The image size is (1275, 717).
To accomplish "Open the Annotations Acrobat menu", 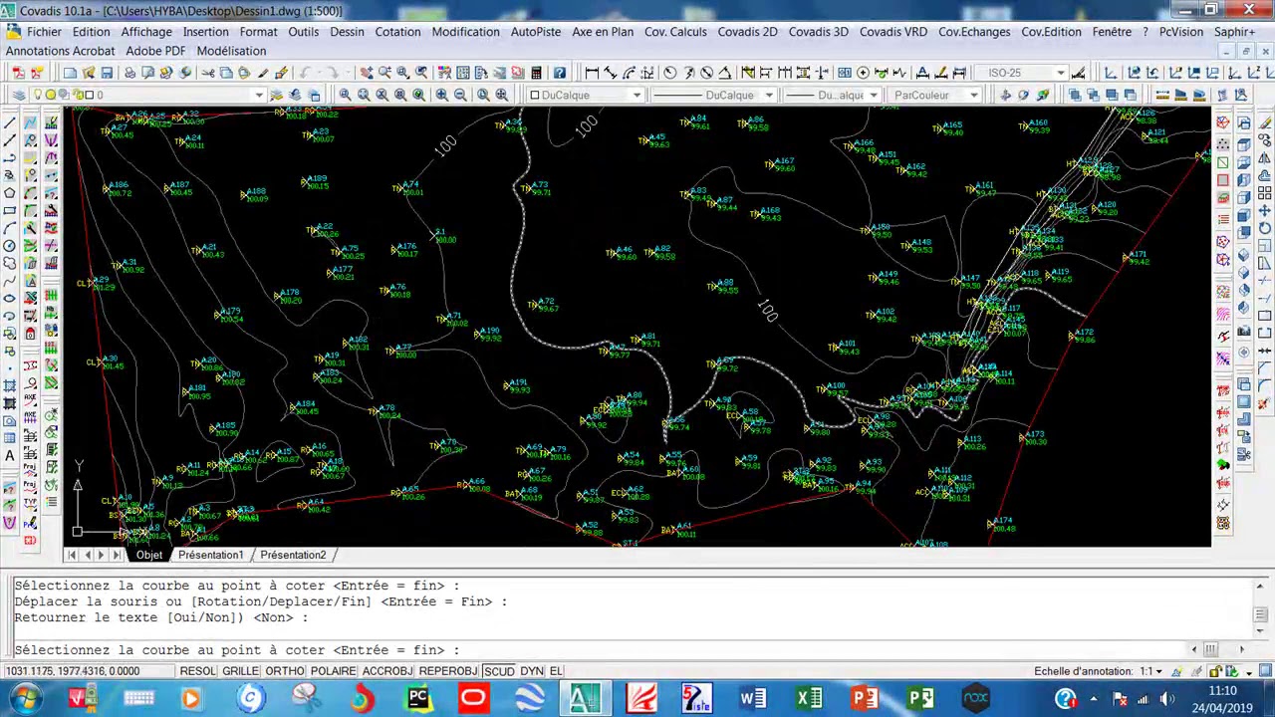I will tap(60, 51).
